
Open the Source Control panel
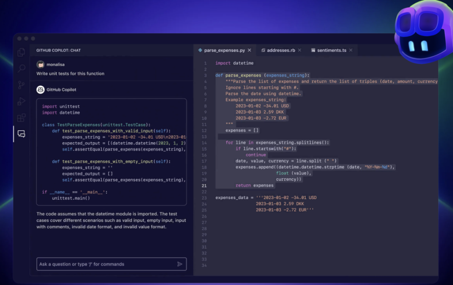tap(21, 83)
